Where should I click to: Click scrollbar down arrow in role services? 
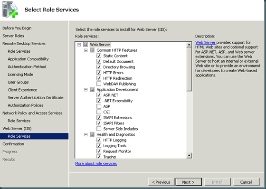(189, 155)
